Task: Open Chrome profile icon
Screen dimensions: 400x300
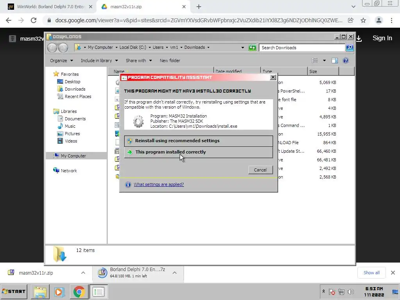Action: (379, 20)
